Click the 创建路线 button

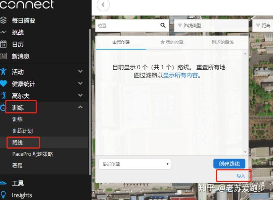tap(229, 164)
